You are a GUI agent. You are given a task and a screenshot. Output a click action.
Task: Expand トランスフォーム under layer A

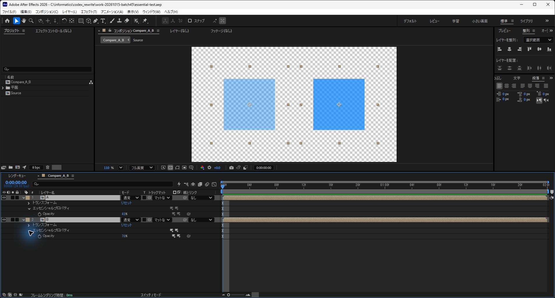click(x=29, y=203)
